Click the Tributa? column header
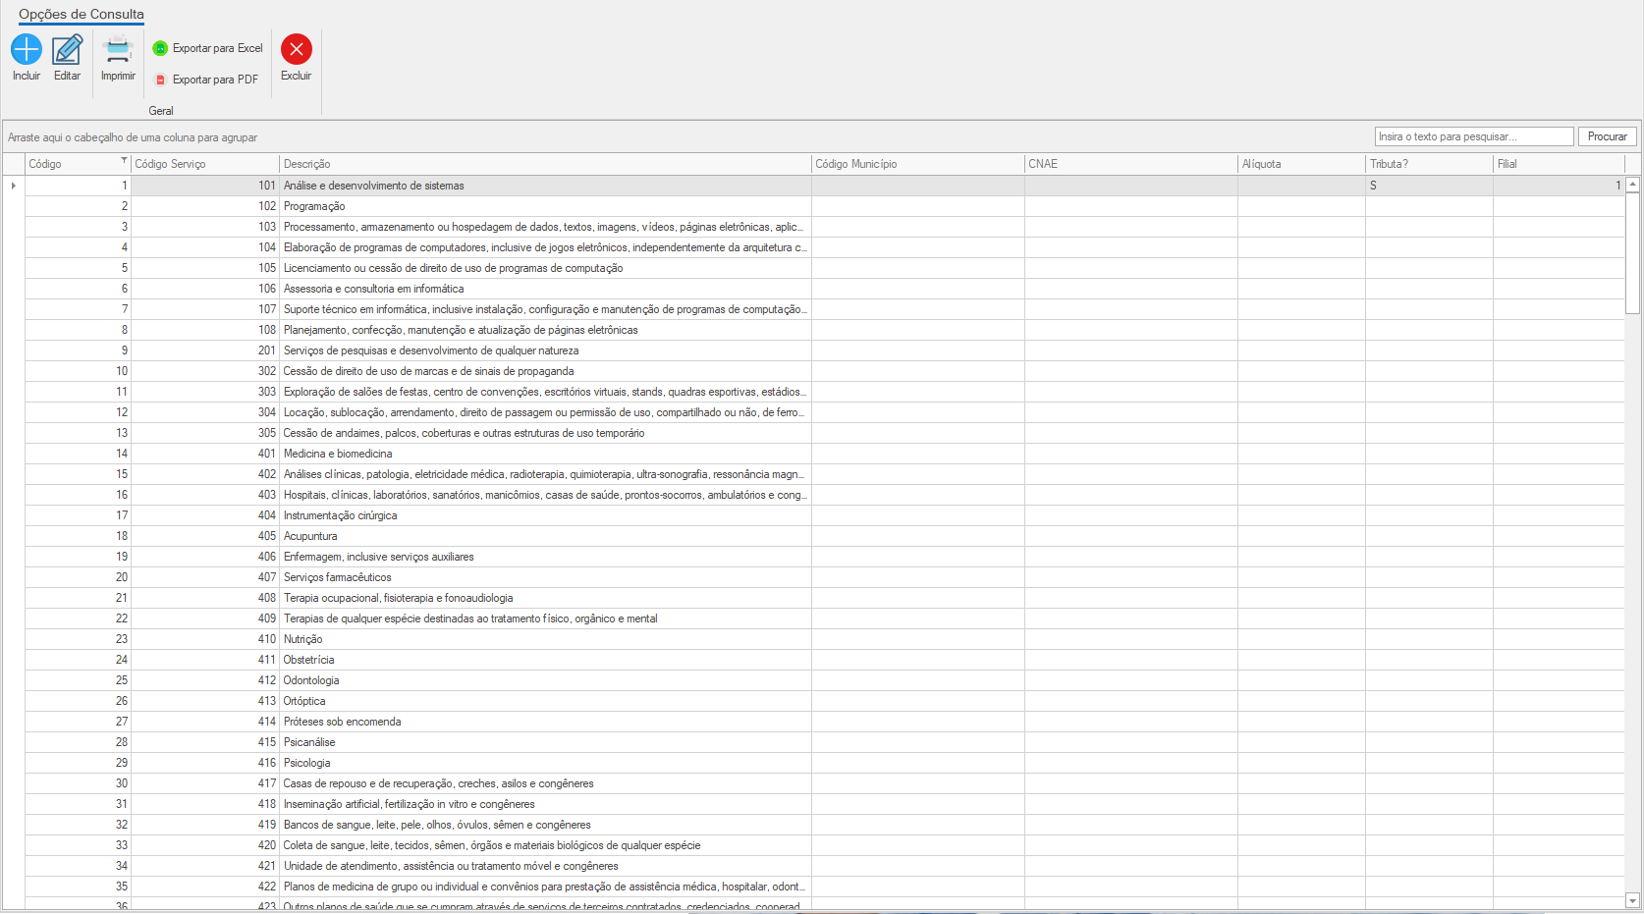This screenshot has width=1644, height=914. [1428, 164]
